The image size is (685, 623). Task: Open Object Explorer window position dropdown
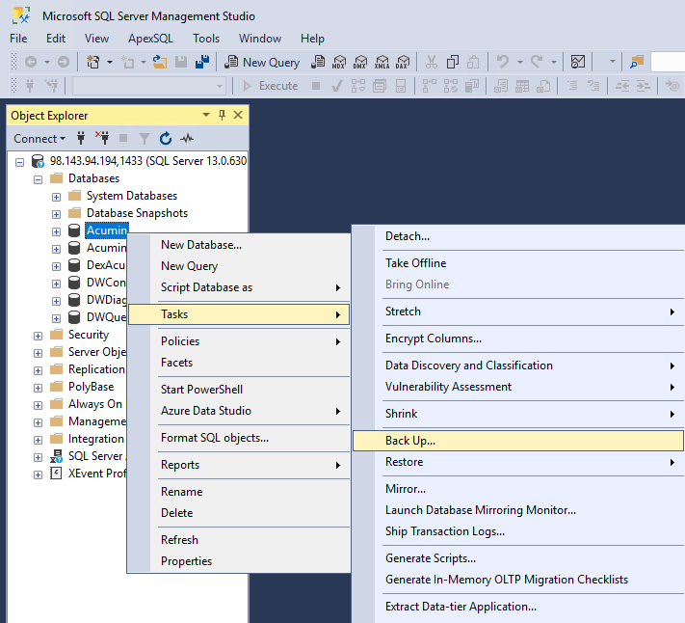click(206, 115)
